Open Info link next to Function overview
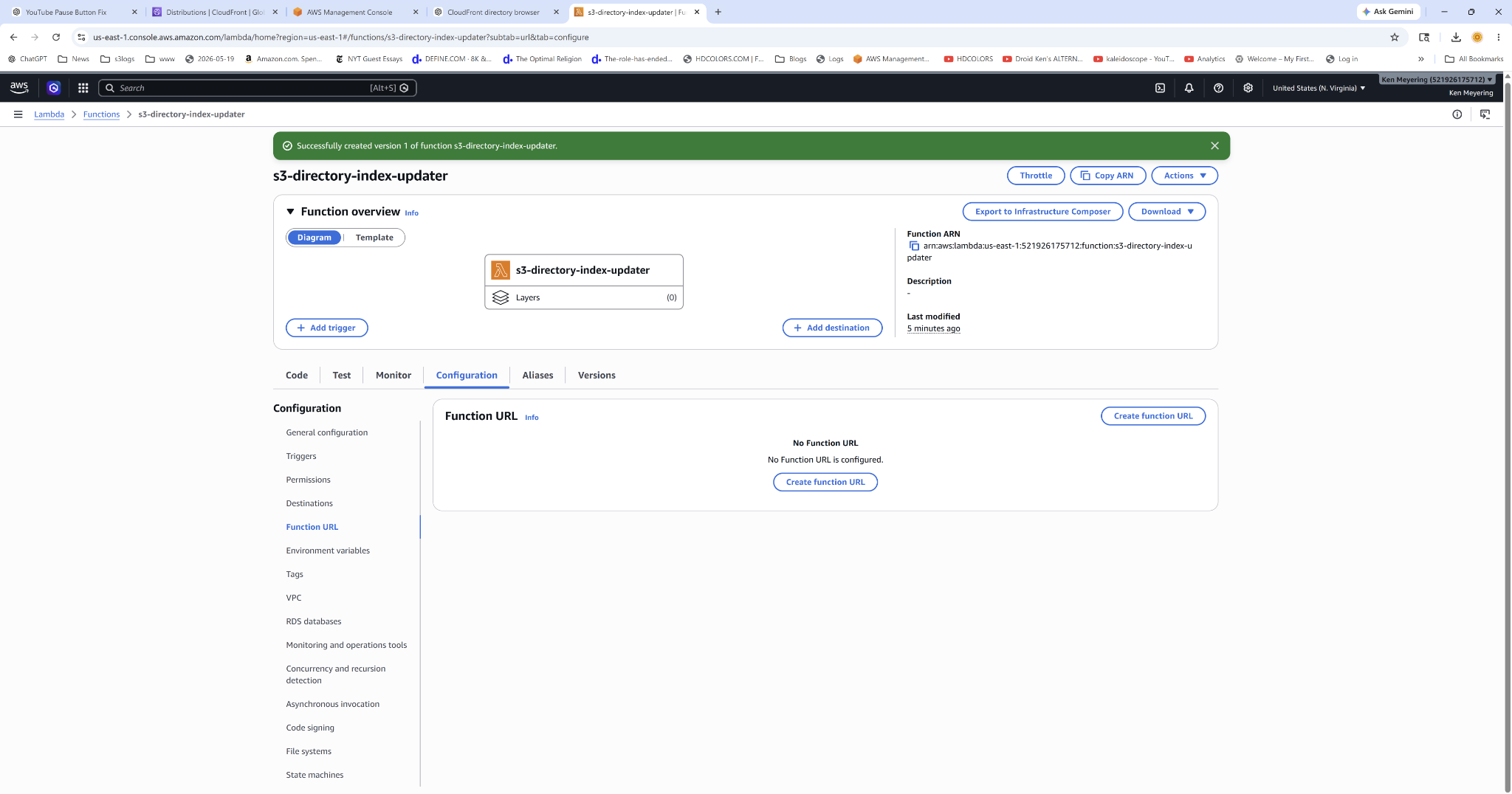1512x794 pixels. pyautogui.click(x=411, y=213)
